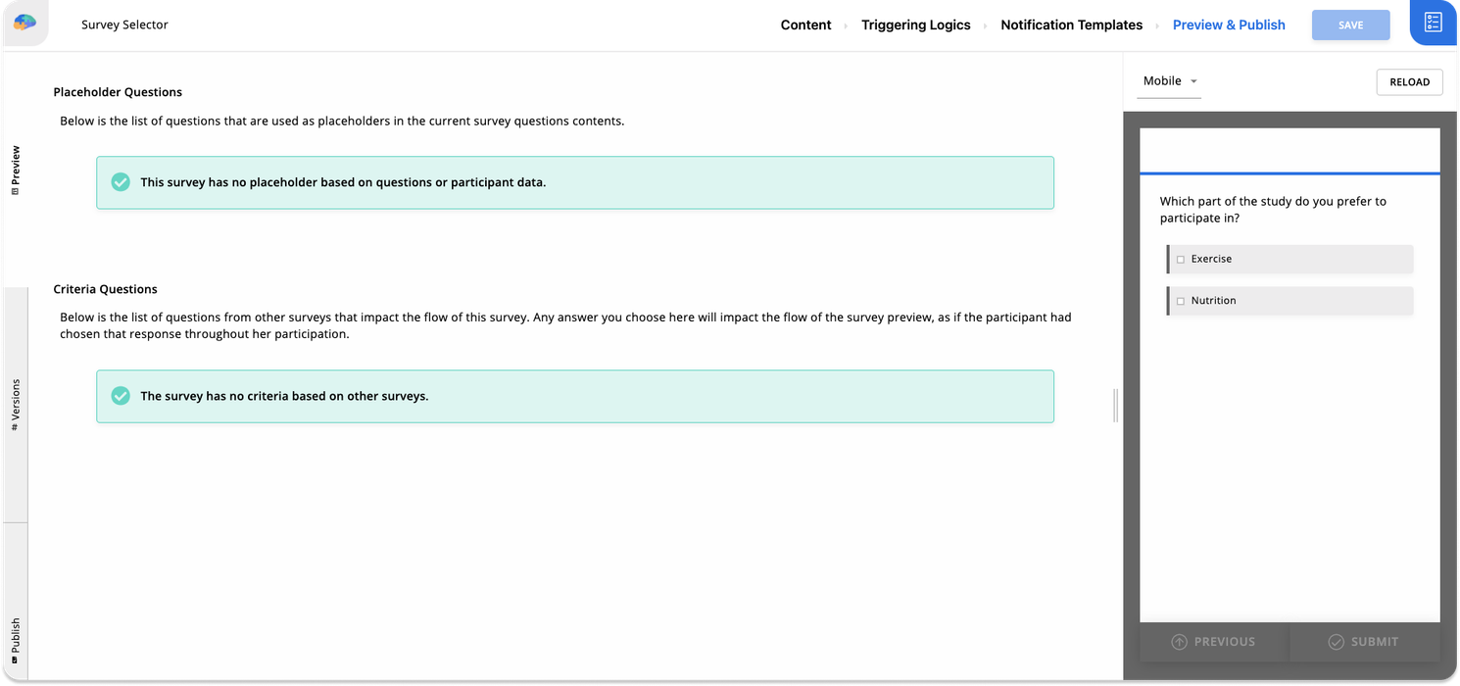Open the Triggering Logics tab

(915, 24)
